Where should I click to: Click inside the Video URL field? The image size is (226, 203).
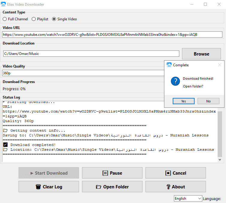tap(112, 35)
